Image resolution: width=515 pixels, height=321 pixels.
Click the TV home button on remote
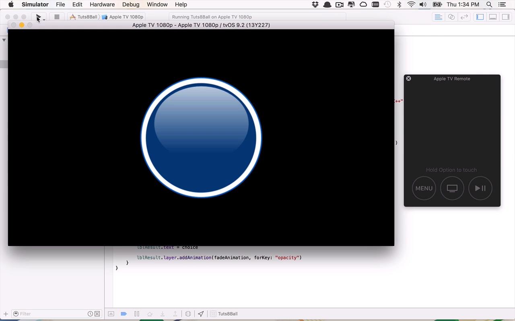(452, 188)
